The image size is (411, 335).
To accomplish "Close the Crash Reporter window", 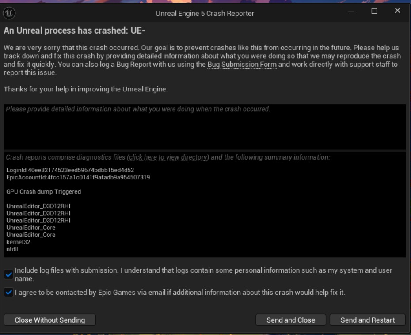I will click(x=397, y=11).
